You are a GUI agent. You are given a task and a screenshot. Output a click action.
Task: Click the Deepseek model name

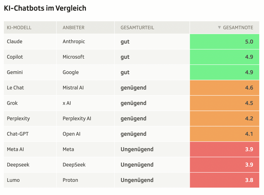point(18,165)
